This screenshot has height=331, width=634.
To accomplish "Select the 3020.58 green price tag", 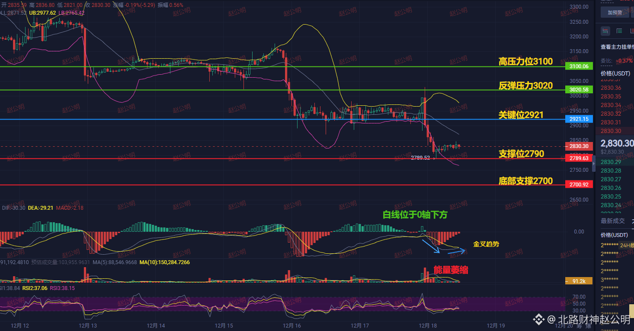I will pos(579,90).
